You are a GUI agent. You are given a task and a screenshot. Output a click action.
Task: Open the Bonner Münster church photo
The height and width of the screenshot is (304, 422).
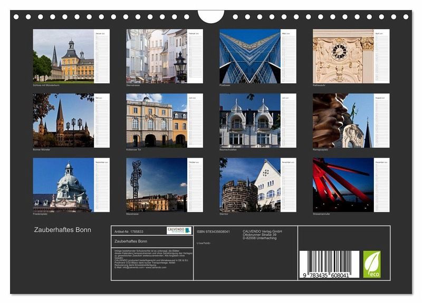click(x=63, y=120)
